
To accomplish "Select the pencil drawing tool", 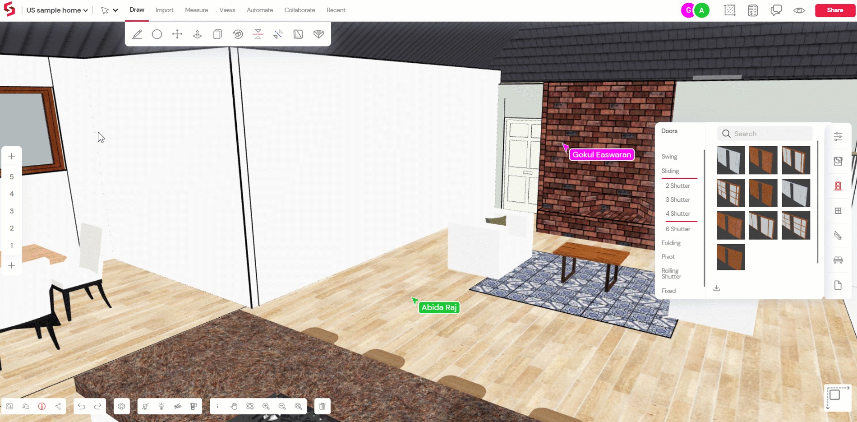I will click(137, 34).
